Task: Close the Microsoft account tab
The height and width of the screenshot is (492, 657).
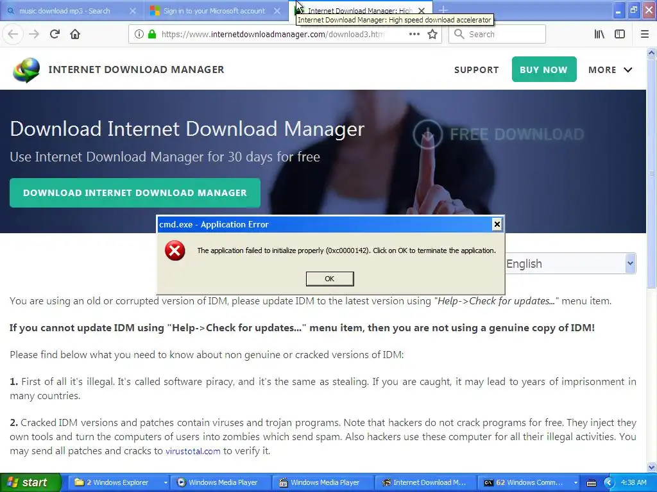Action: [x=277, y=11]
